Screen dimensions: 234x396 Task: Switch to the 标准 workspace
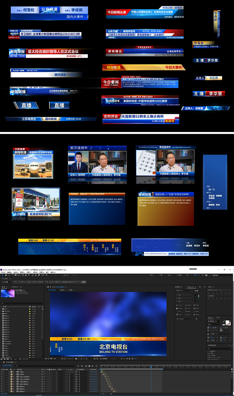click(169, 275)
